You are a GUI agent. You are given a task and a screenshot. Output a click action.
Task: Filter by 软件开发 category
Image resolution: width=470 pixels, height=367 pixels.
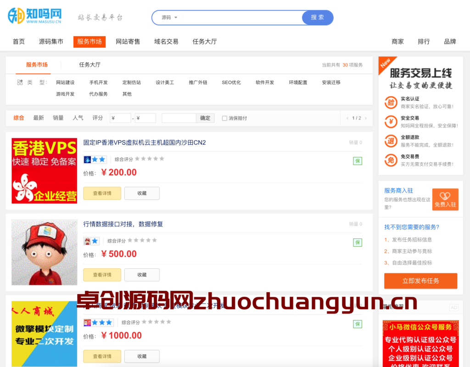(265, 83)
